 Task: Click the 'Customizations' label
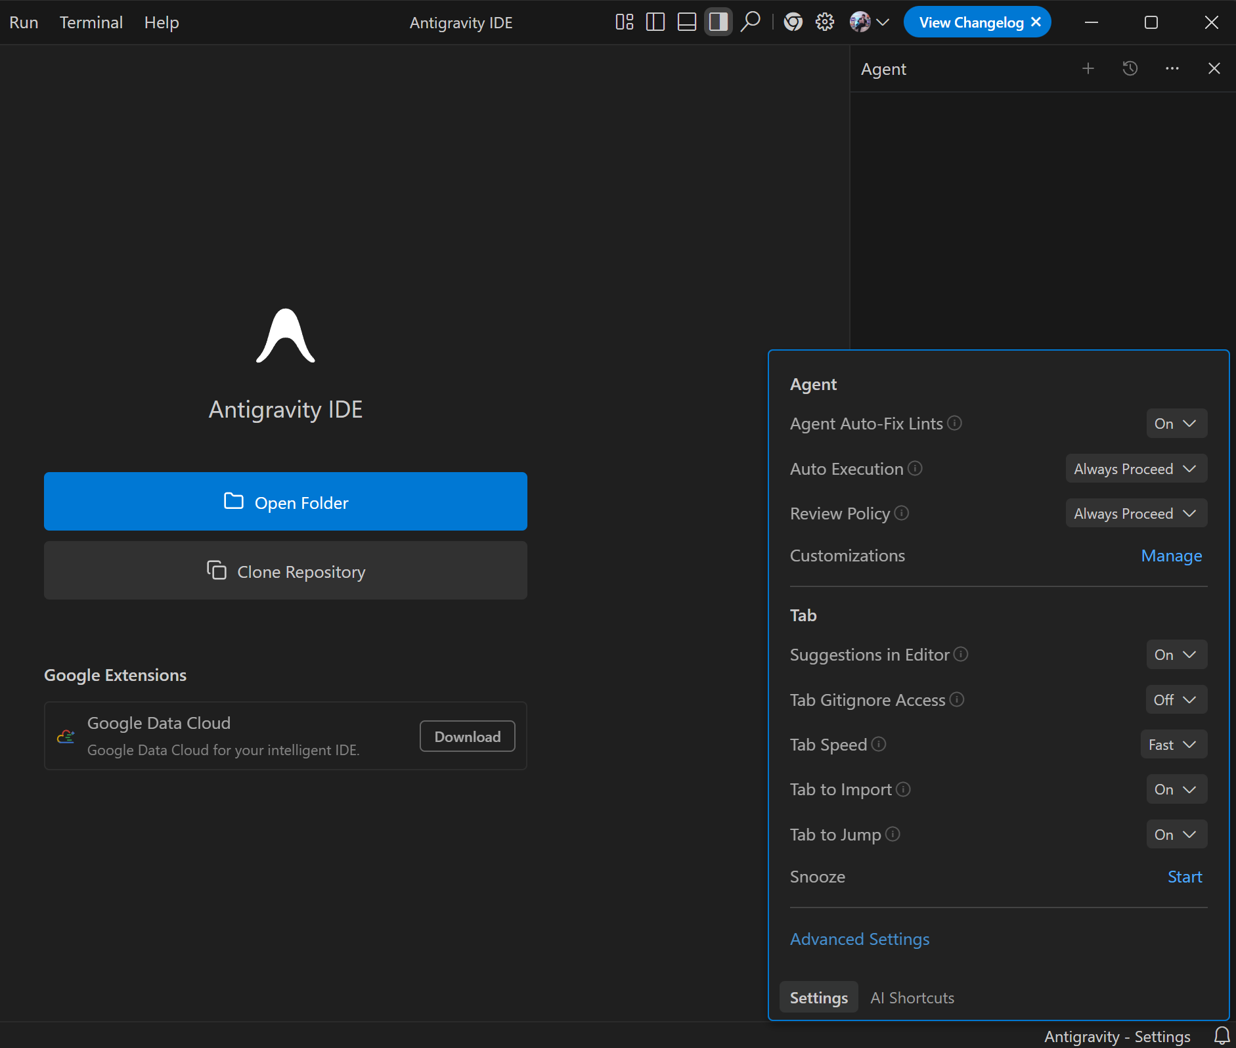[847, 556]
